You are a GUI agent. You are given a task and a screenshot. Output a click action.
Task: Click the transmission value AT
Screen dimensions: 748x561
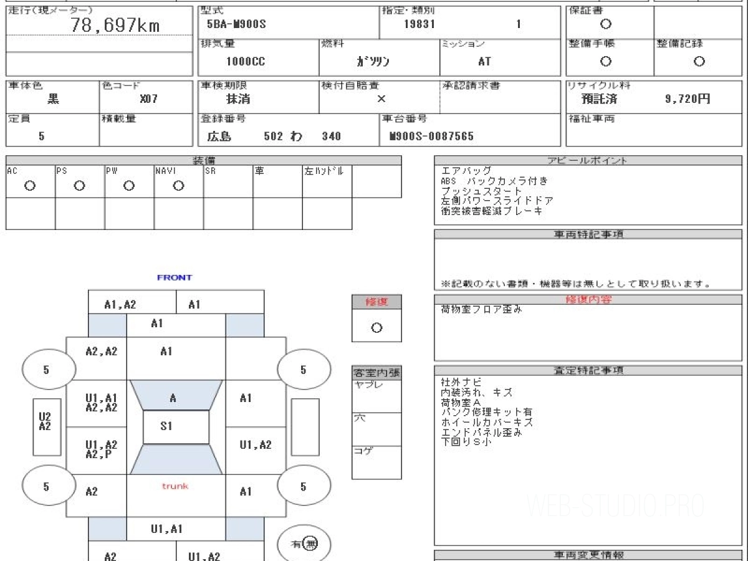pos(484,62)
